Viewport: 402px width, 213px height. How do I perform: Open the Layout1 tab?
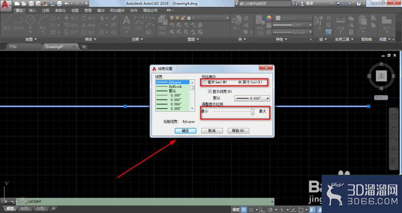click(x=25, y=209)
